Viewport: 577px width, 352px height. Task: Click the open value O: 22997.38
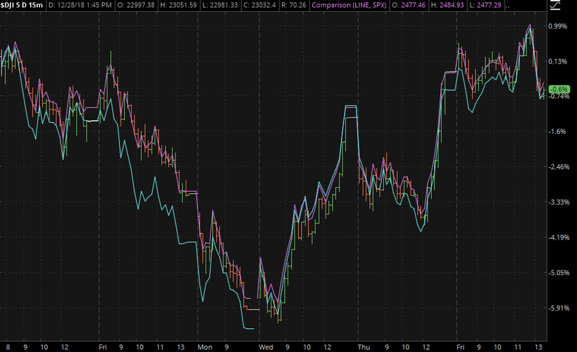(x=136, y=5)
